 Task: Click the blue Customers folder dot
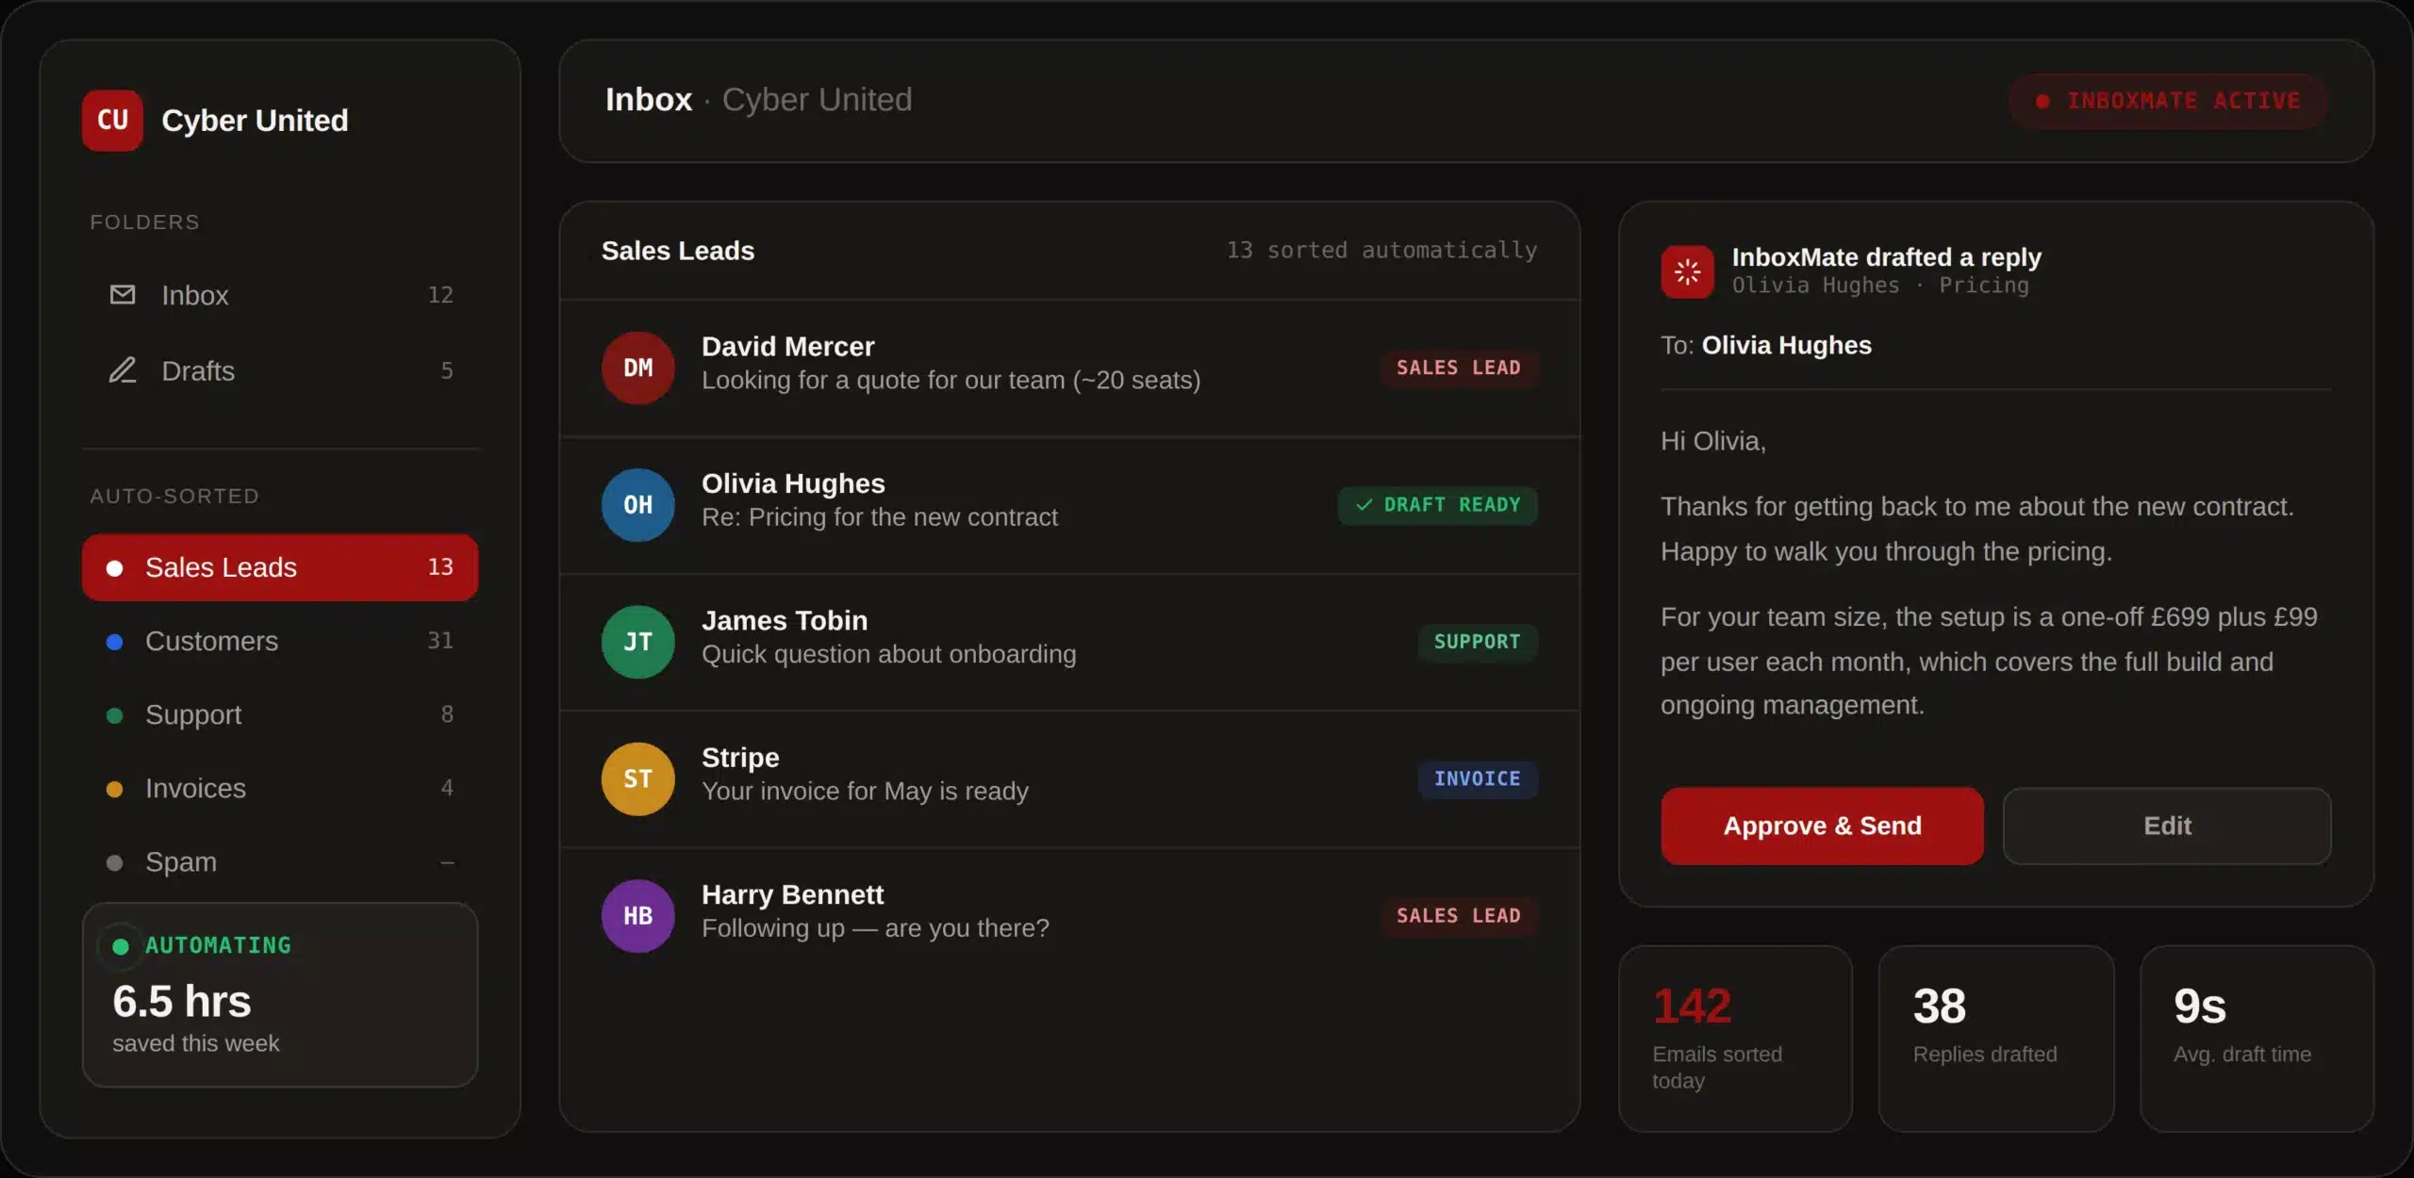click(x=115, y=642)
